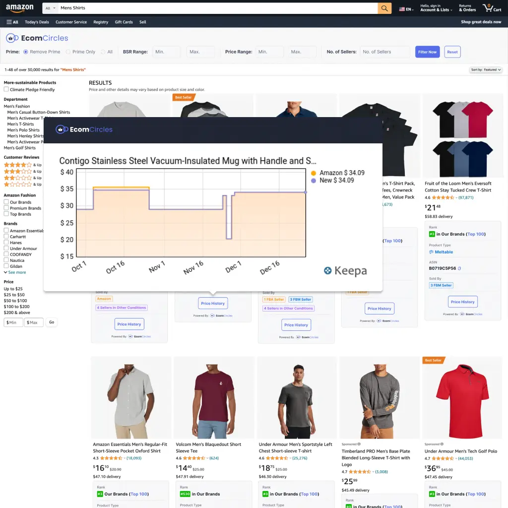
Task: Open EN language dropdown
Action: tap(406, 9)
